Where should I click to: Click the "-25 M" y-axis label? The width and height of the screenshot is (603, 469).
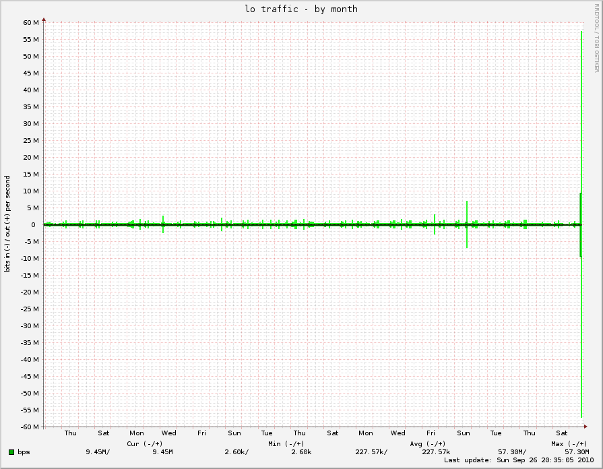(x=30, y=309)
